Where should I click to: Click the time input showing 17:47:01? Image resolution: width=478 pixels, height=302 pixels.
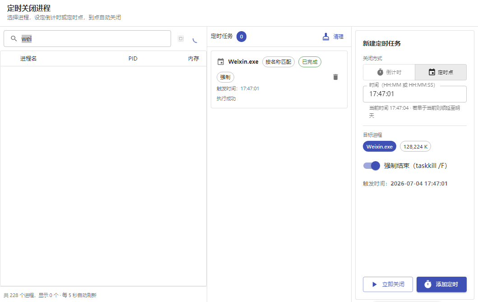point(415,94)
